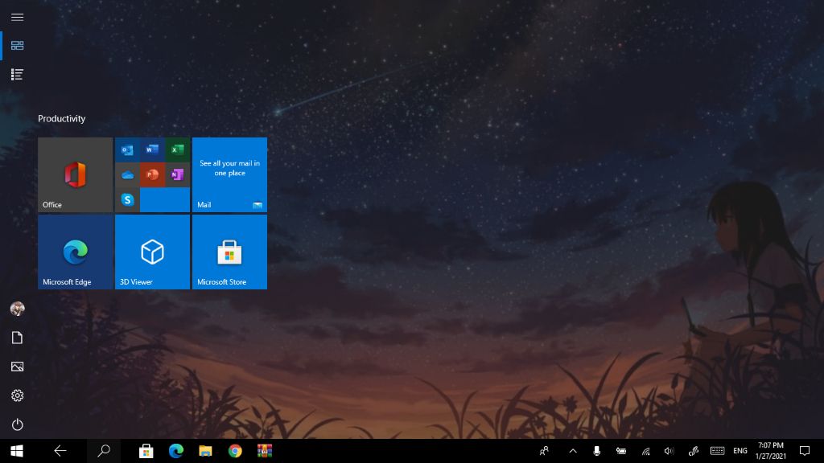The height and width of the screenshot is (463, 824).
Task: Open OneDrive from the Office folder tile
Action: click(x=127, y=175)
